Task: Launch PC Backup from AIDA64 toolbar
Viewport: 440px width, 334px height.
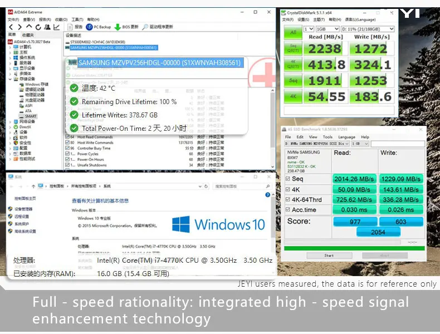Action: click(x=99, y=27)
